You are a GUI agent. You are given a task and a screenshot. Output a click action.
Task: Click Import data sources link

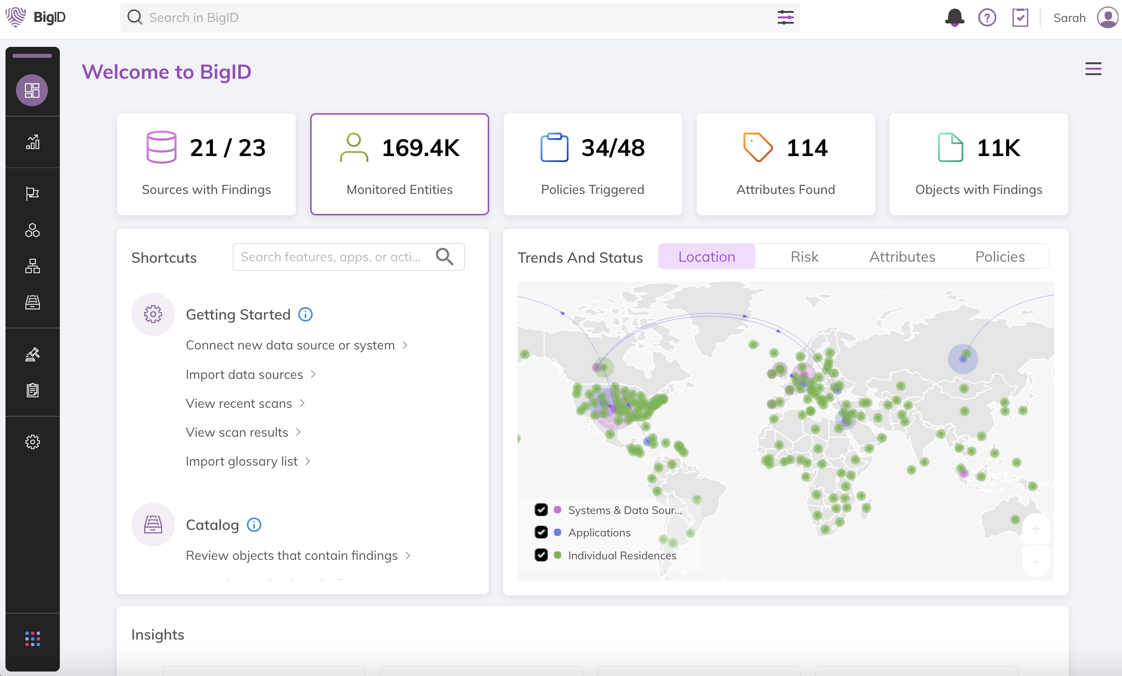(244, 374)
